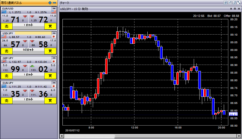The image size is (242, 139).
Task: Click the chart scrollbar left arrow
Action: (x=62, y=136)
